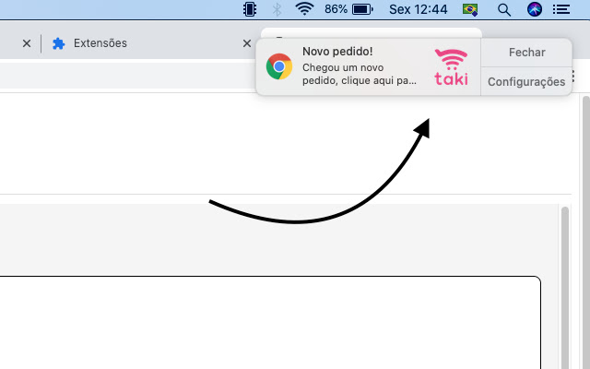Open Chrome three-dot menu
Image resolution: width=590 pixels, height=369 pixels.
tap(573, 76)
